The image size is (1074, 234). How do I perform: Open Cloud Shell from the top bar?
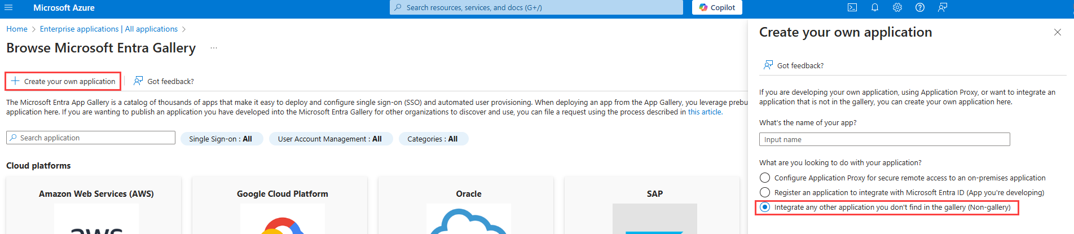point(852,7)
